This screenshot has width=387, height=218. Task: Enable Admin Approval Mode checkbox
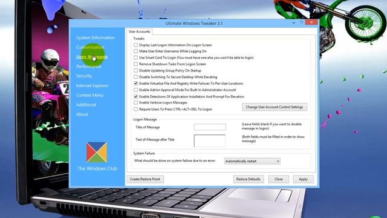135,90
